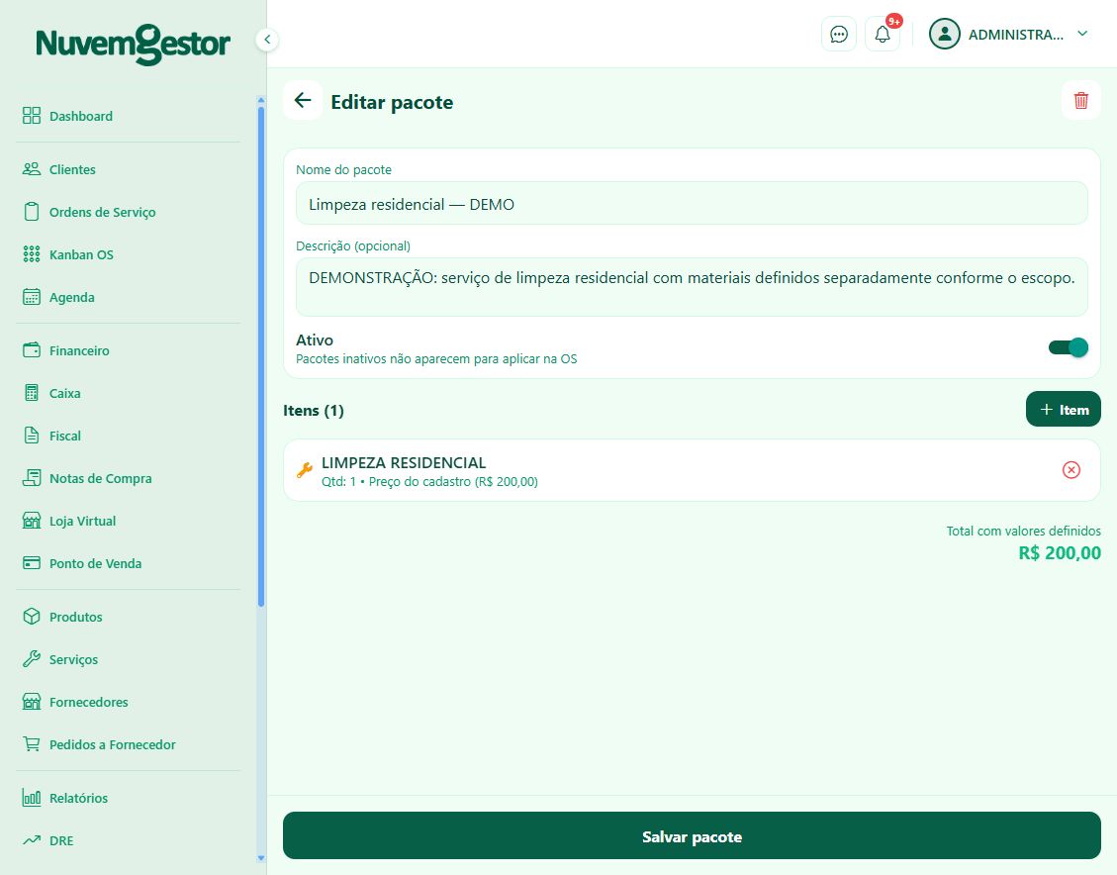Image resolution: width=1117 pixels, height=875 pixels.
Task: Collapse the sidebar with chevron button
Action: [266, 40]
